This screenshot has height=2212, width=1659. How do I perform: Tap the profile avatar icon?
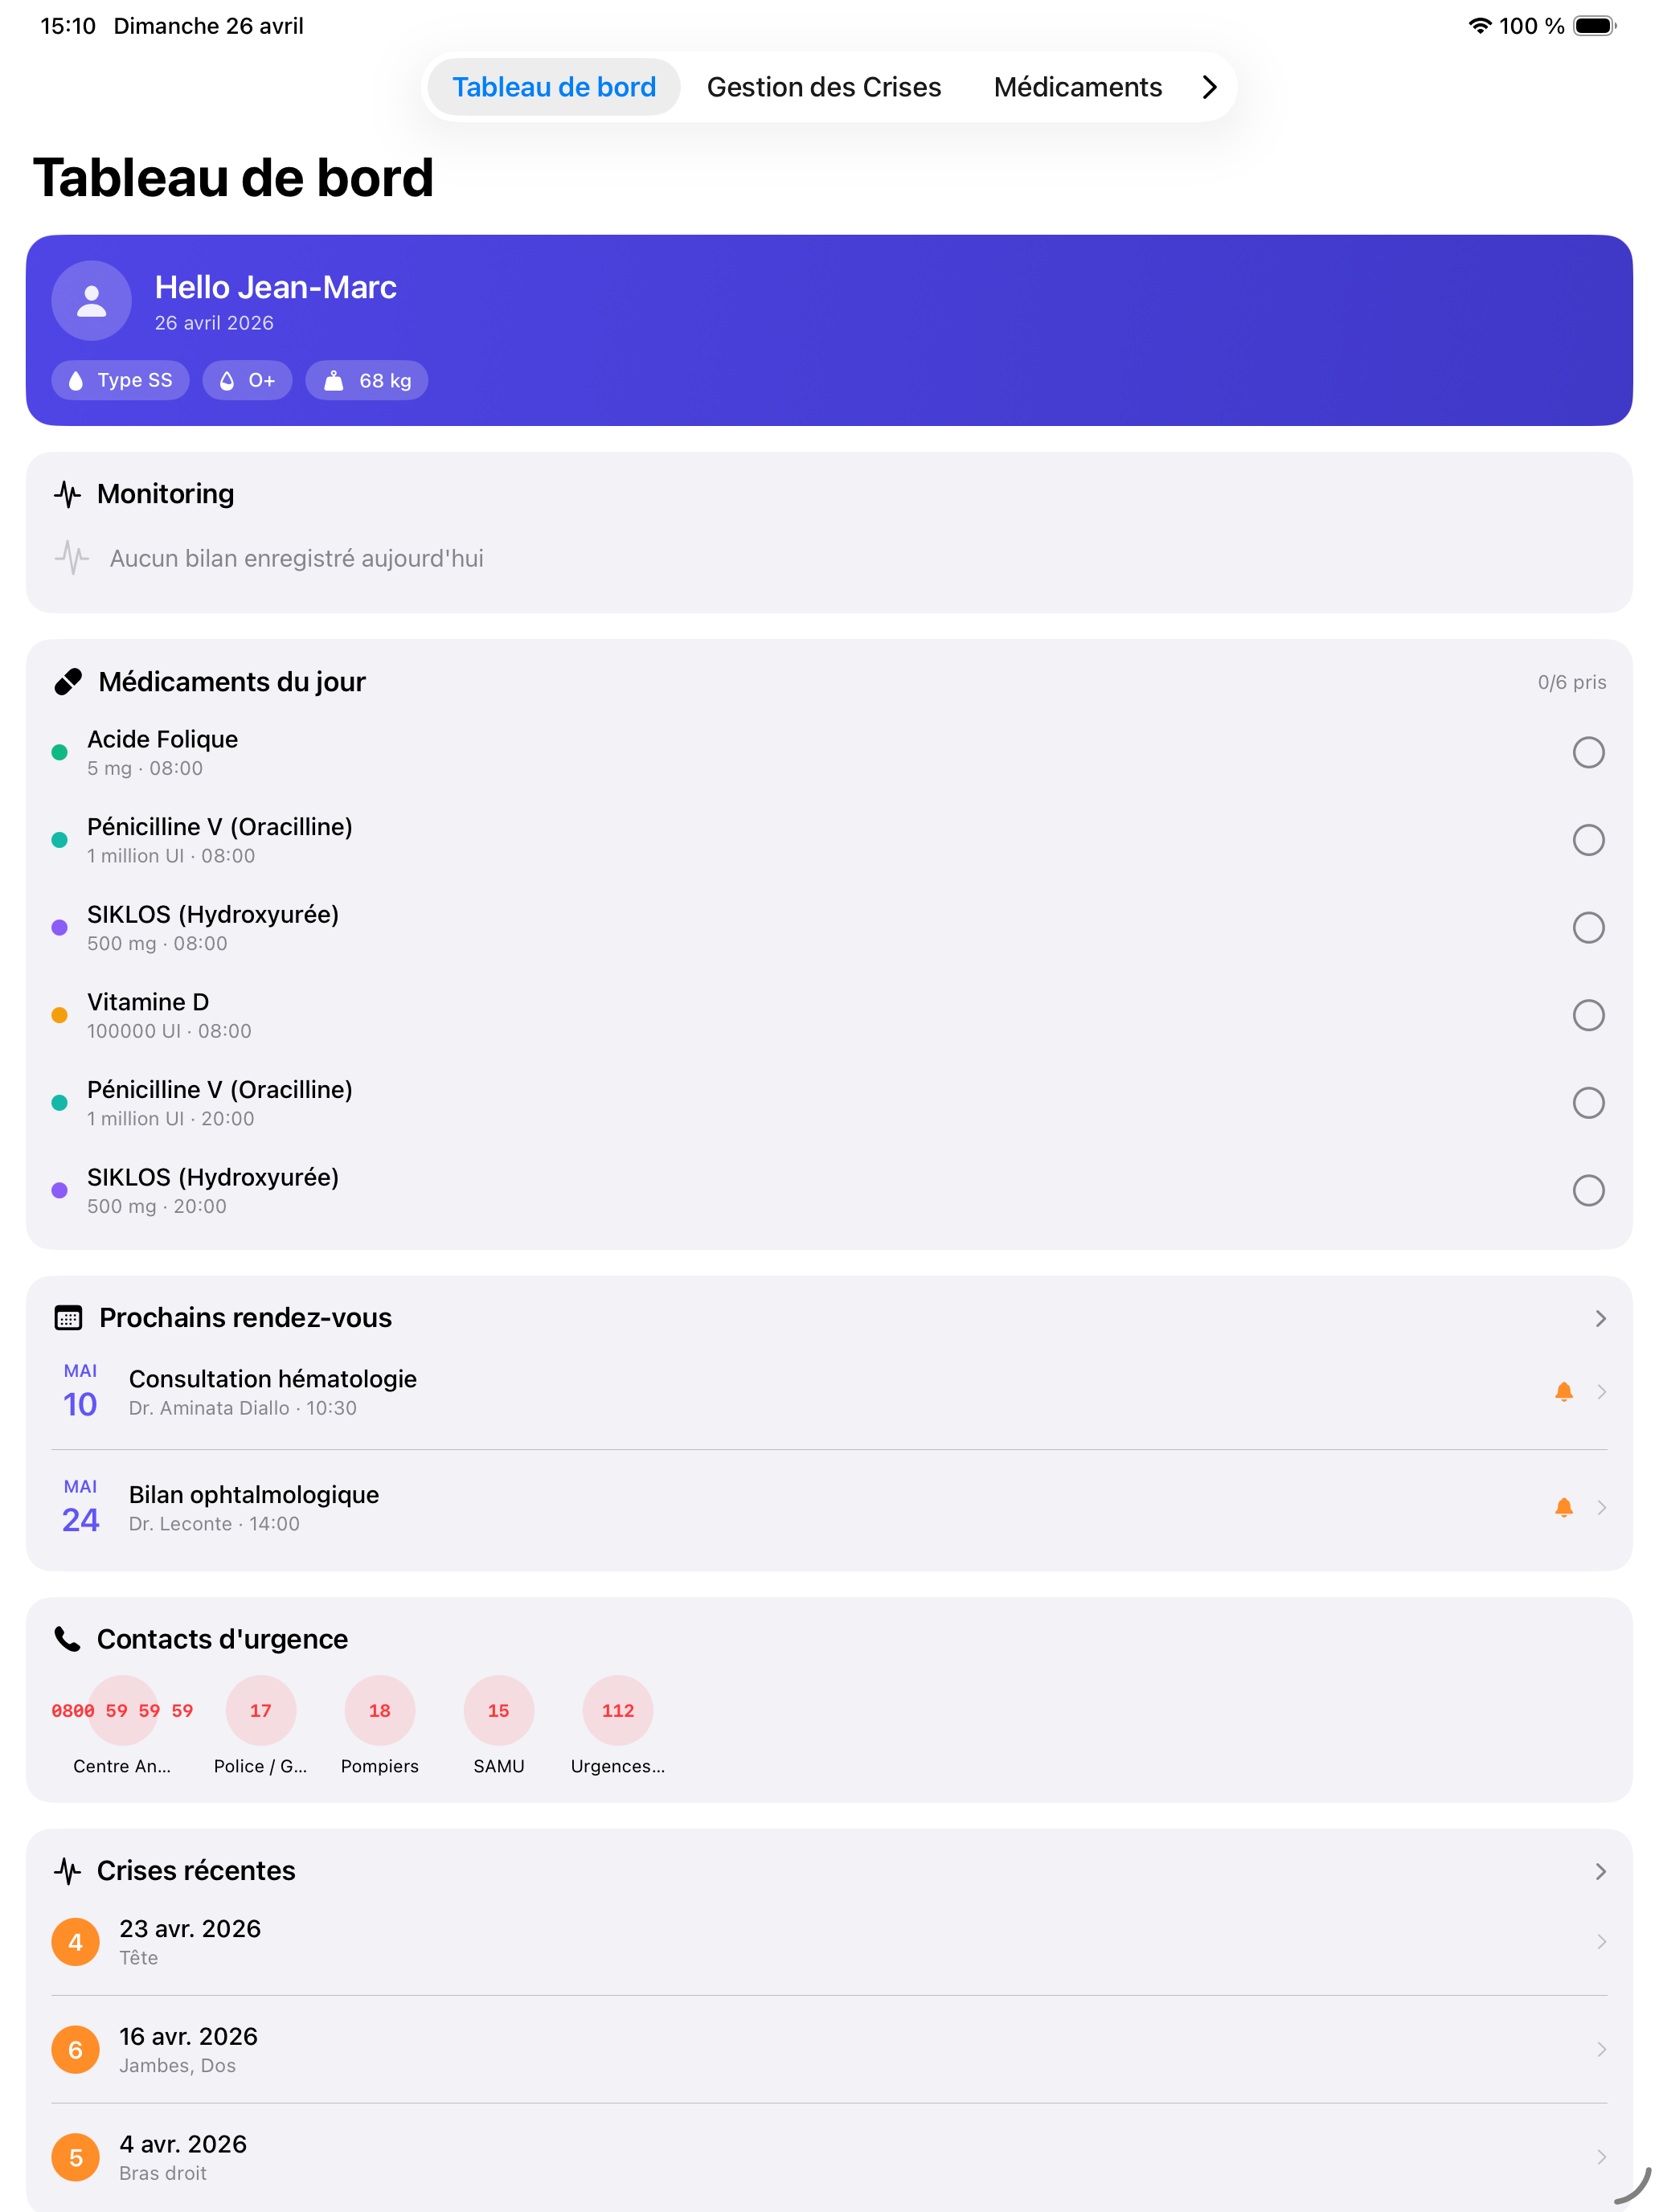pos(91,301)
